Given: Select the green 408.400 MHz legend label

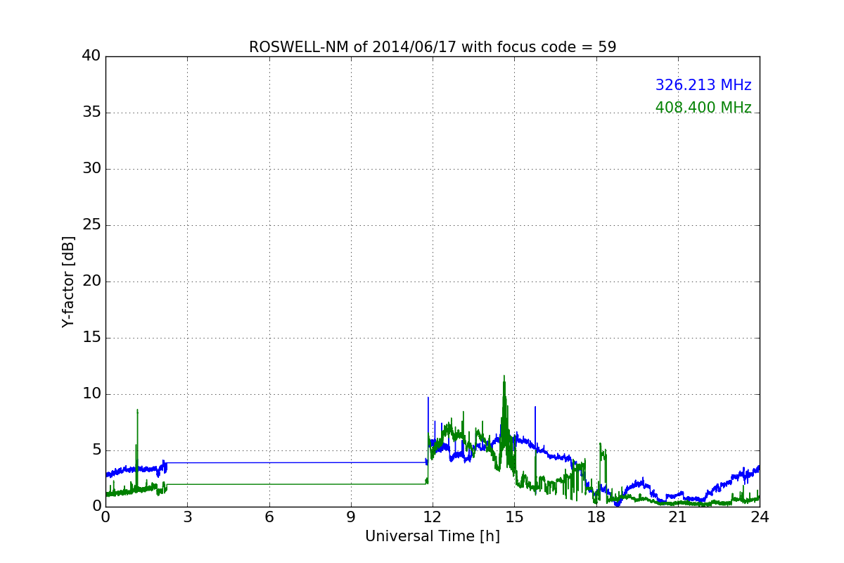Looking at the screenshot, I should [703, 108].
